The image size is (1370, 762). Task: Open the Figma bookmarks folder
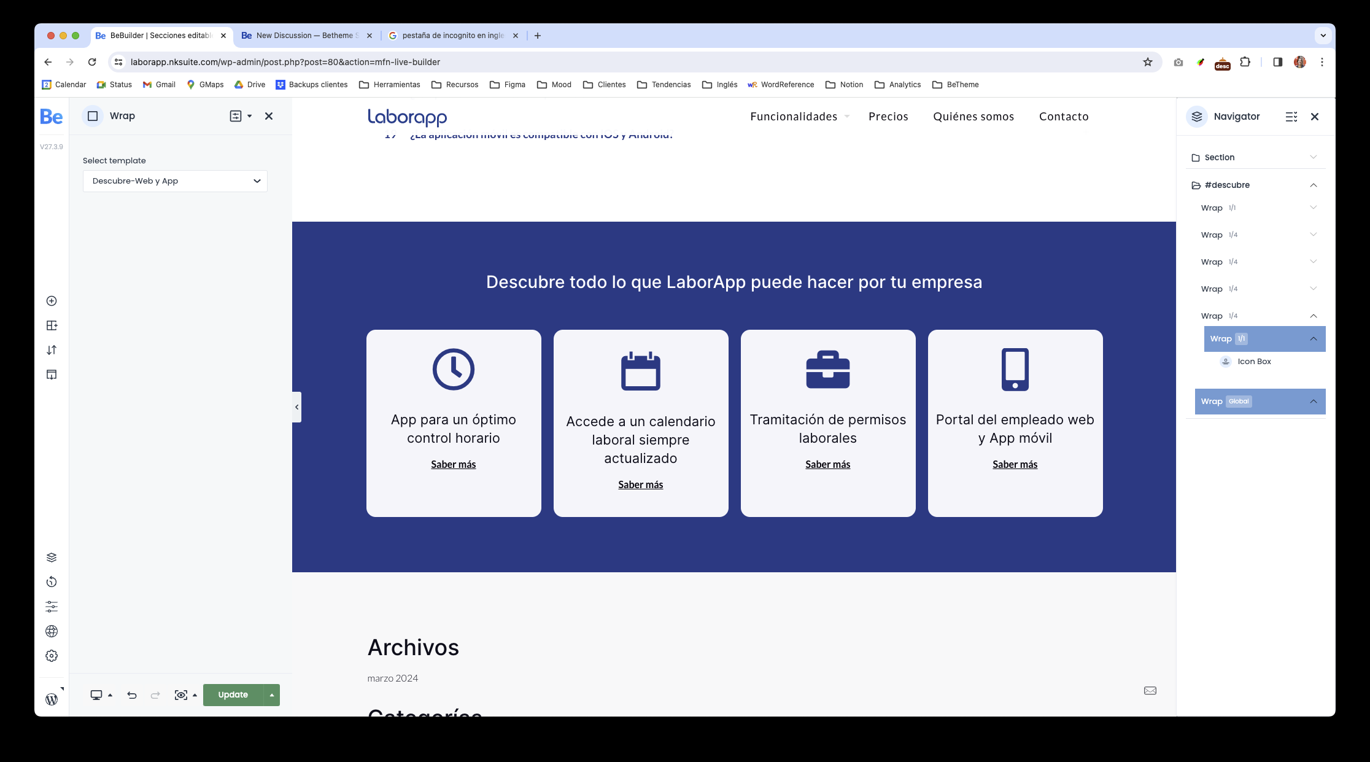pos(508,85)
